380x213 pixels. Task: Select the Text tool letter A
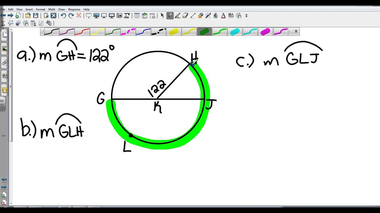point(223,16)
